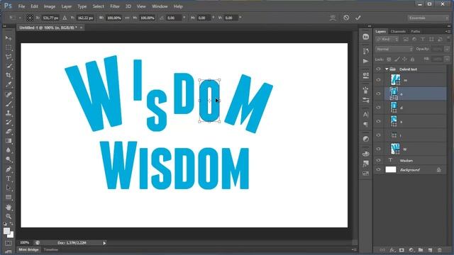Select the Blur tool
This screenshot has width=454, height=255.
[x=9, y=150]
